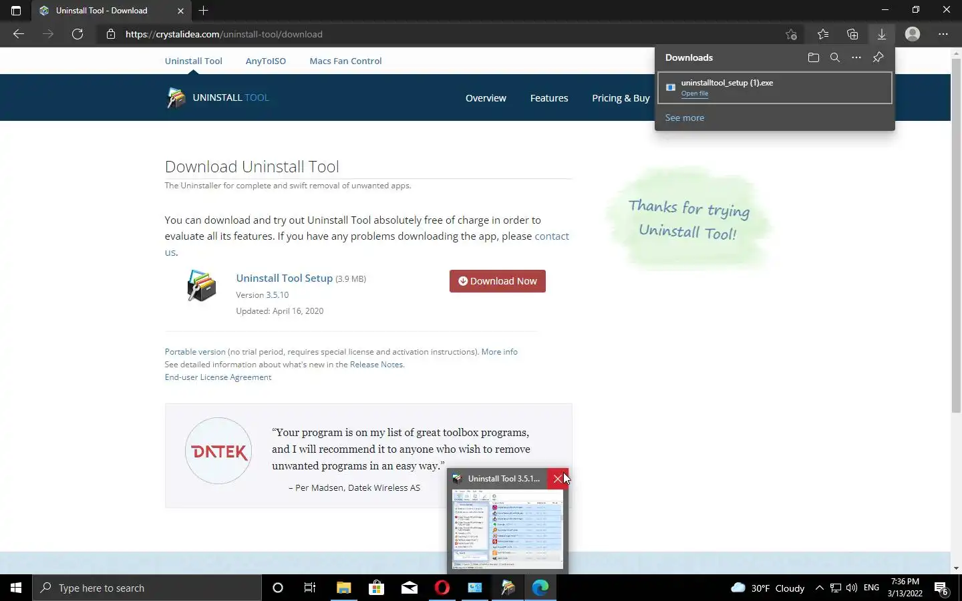The height and width of the screenshot is (601, 962).
Task: Open the Uninstall Tool Setup link
Action: tap(284, 278)
